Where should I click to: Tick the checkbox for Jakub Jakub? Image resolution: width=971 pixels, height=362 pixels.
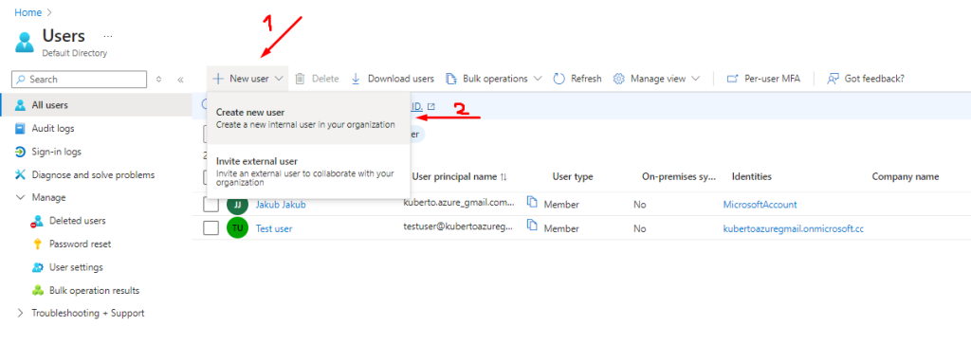211,205
